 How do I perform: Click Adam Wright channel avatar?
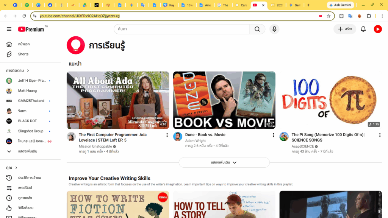(x=178, y=136)
